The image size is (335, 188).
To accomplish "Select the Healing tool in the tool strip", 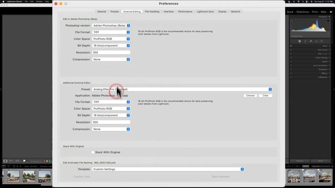I will (311, 41).
